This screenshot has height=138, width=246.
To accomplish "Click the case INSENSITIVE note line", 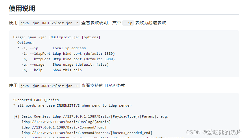I will [72, 105].
